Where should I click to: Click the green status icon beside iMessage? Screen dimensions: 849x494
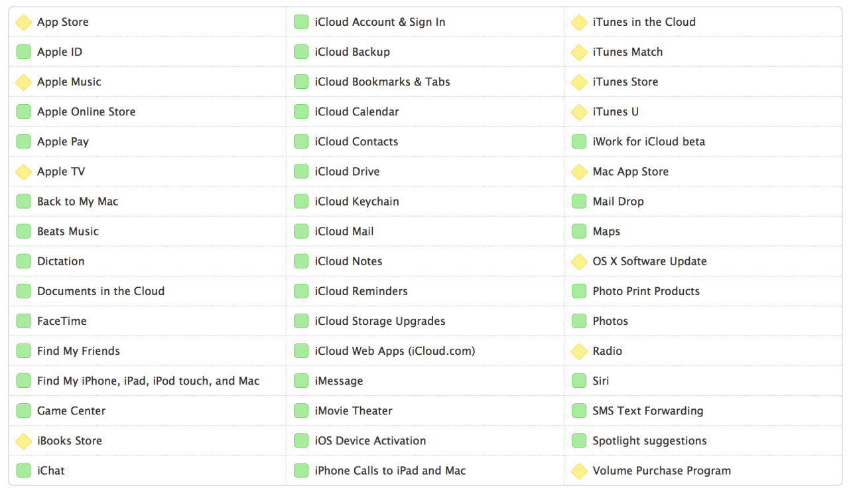[x=301, y=381]
